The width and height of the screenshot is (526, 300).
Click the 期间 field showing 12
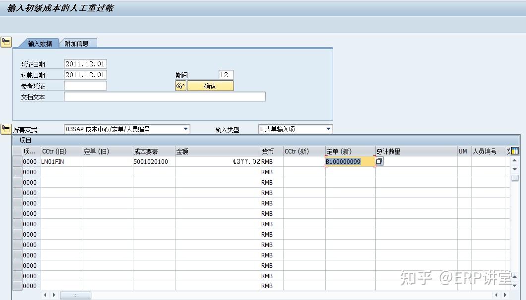click(226, 75)
